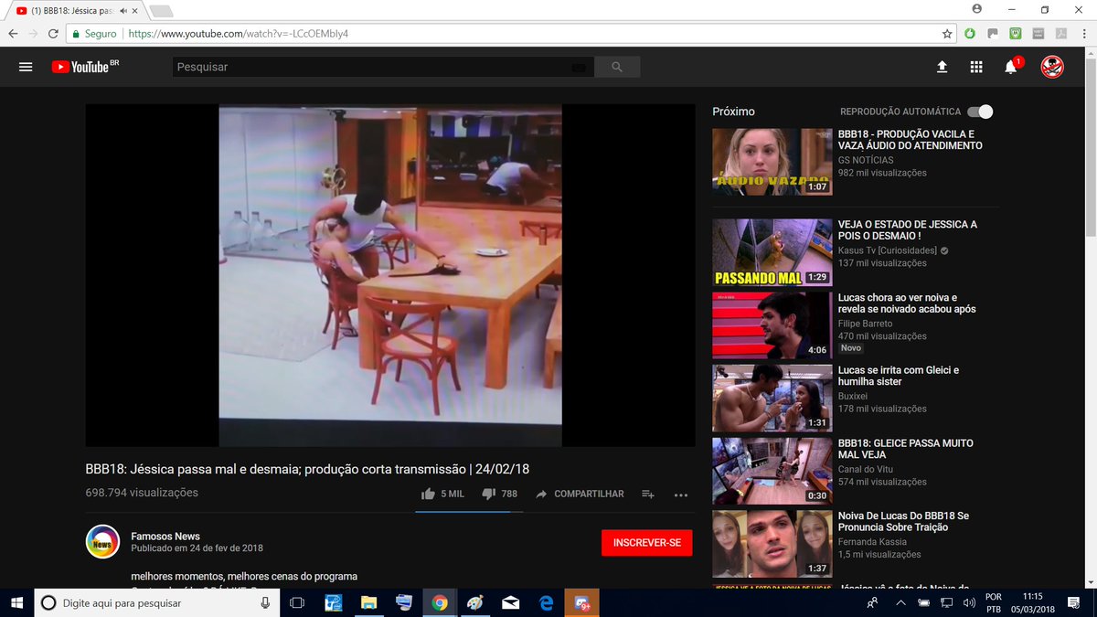The height and width of the screenshot is (617, 1097).
Task: Dislike the video with thumbs down
Action: [x=488, y=494]
